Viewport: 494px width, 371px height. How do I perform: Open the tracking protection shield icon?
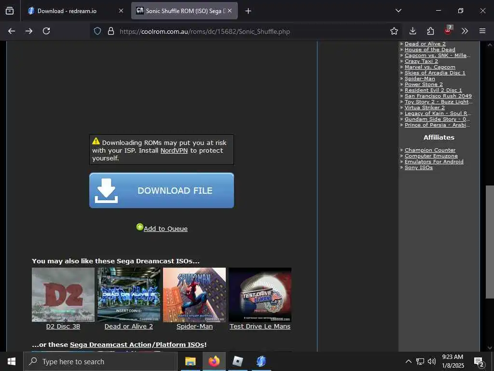pyautogui.click(x=97, y=31)
